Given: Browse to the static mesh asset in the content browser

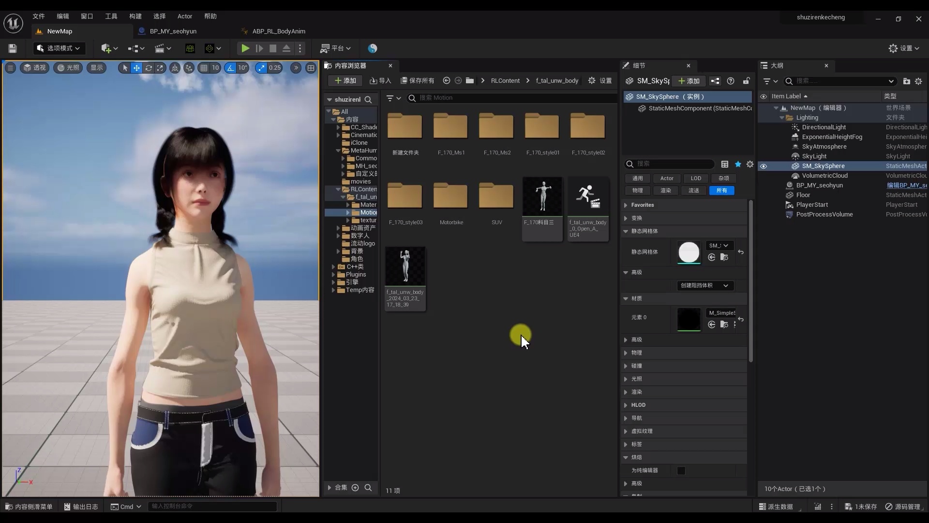Looking at the screenshot, I should [x=724, y=258].
